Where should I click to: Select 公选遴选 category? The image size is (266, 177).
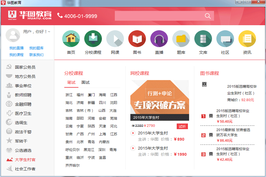[x=23, y=150]
